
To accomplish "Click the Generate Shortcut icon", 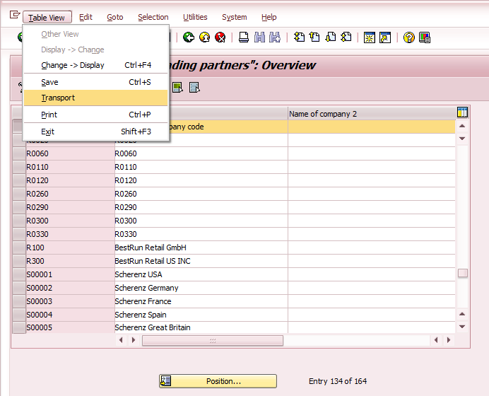I will (385, 37).
